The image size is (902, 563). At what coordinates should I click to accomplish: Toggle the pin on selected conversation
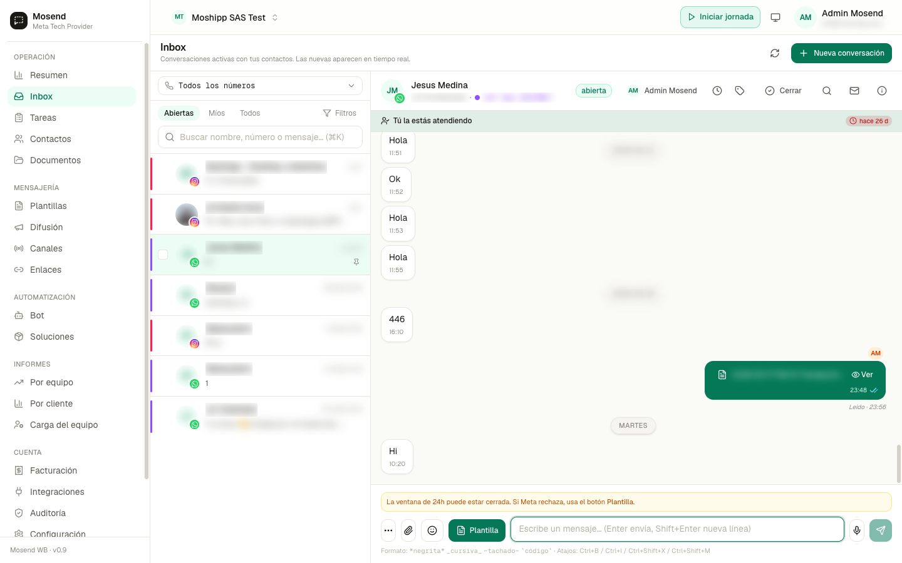pos(356,262)
